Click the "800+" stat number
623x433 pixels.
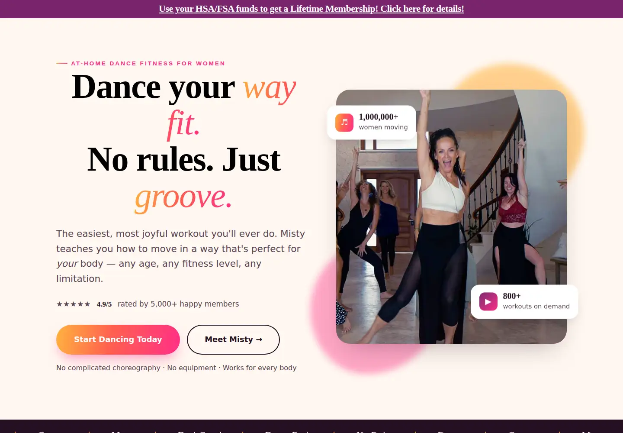pos(512,296)
